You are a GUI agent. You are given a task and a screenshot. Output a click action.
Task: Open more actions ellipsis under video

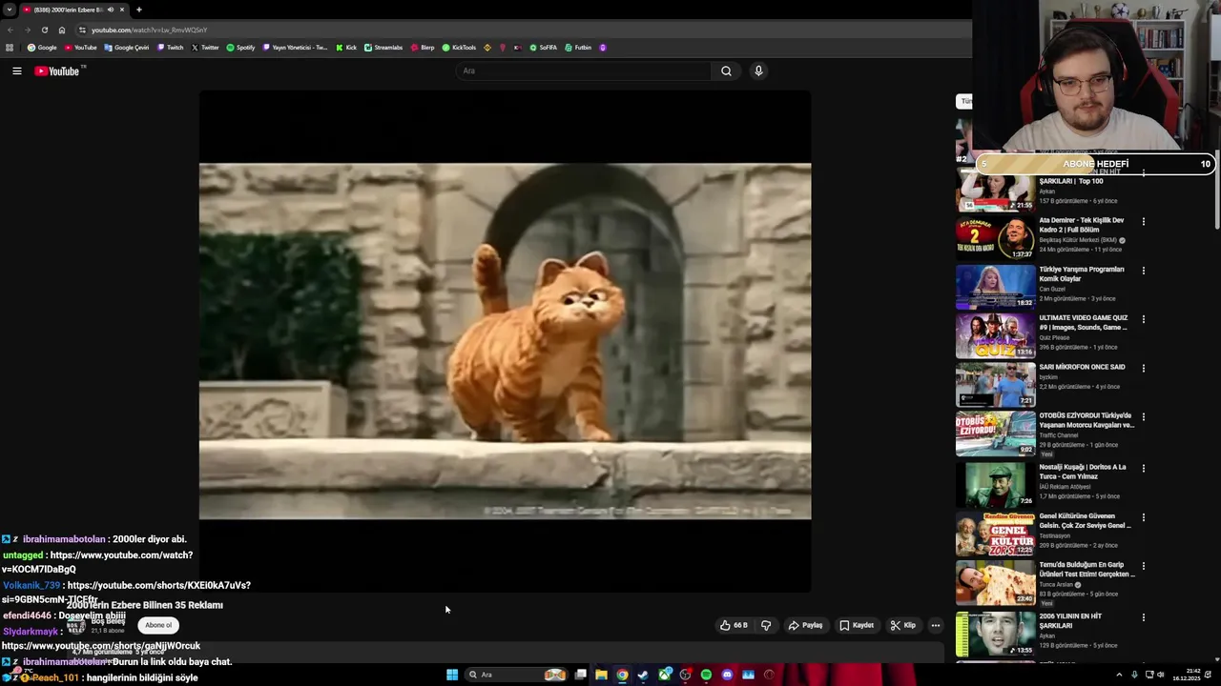[x=935, y=625]
